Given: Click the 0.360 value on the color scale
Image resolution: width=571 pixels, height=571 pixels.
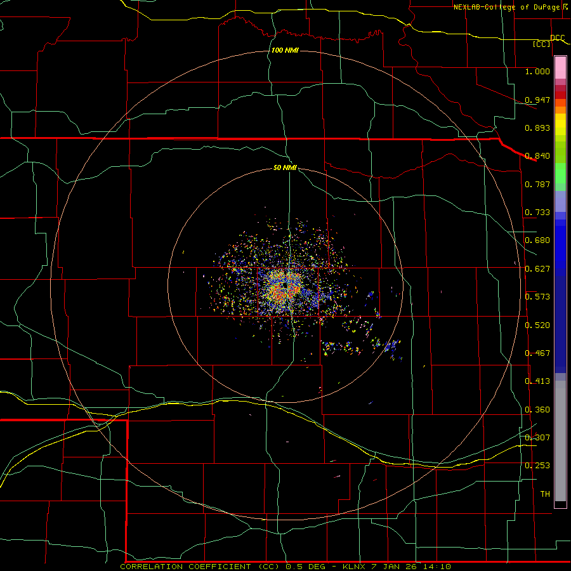Looking at the screenshot, I should [x=537, y=410].
